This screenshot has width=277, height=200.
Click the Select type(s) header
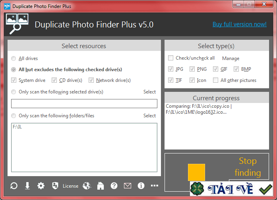point(217,46)
